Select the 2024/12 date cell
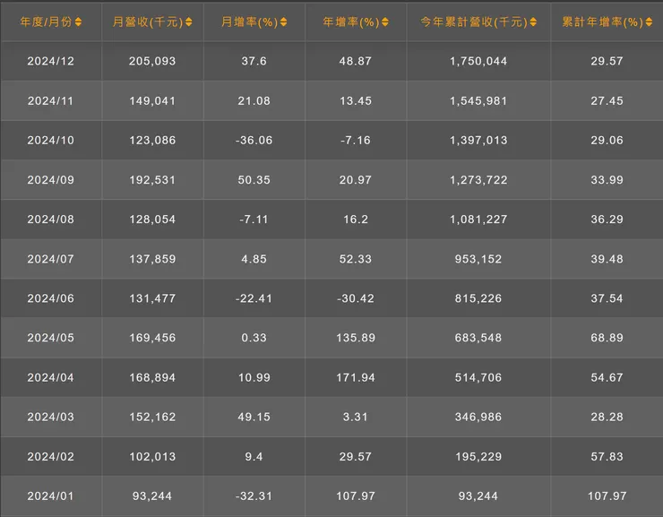Screen dimensions: 663x517 [x=50, y=61]
